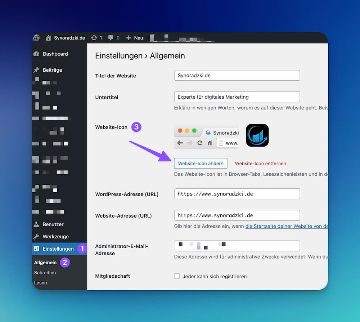This screenshot has width=360, height=322.
Task: Click the Einstellungen sliders icon
Action: (36, 249)
